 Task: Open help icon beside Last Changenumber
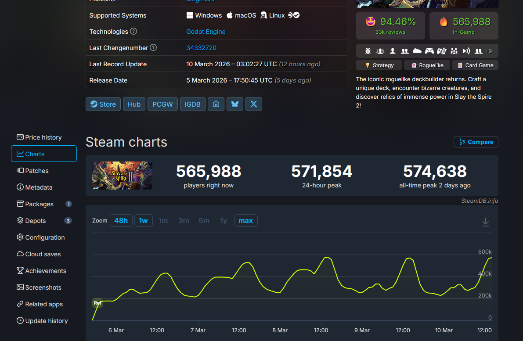coord(153,48)
